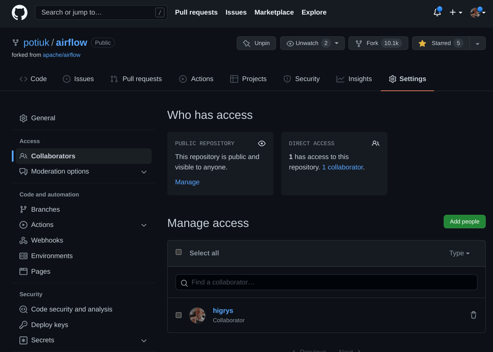Viewport: 493px width, 352px height.
Task: Open the notifications bell
Action: coord(437,12)
